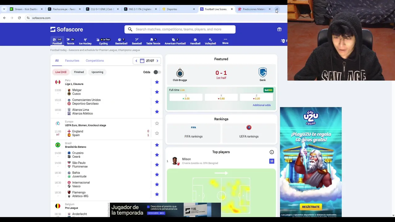Open the Cycling Le Tour category
The width and height of the screenshot is (395, 222).
point(103,41)
